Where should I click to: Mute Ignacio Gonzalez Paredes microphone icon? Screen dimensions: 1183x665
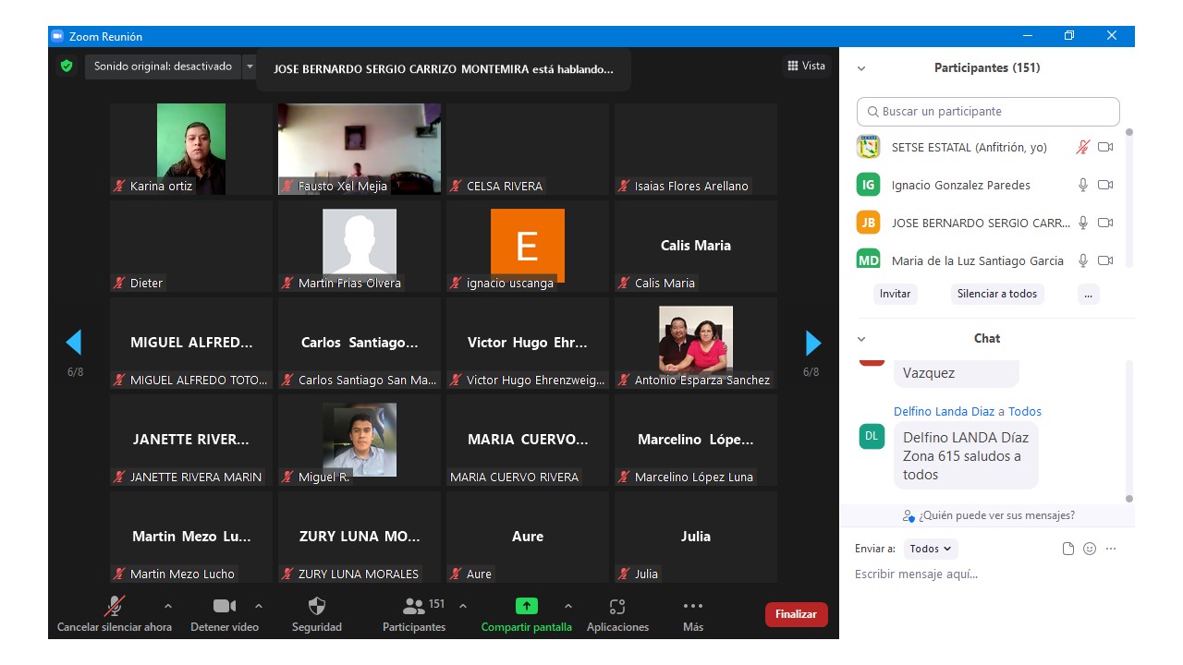1083,185
